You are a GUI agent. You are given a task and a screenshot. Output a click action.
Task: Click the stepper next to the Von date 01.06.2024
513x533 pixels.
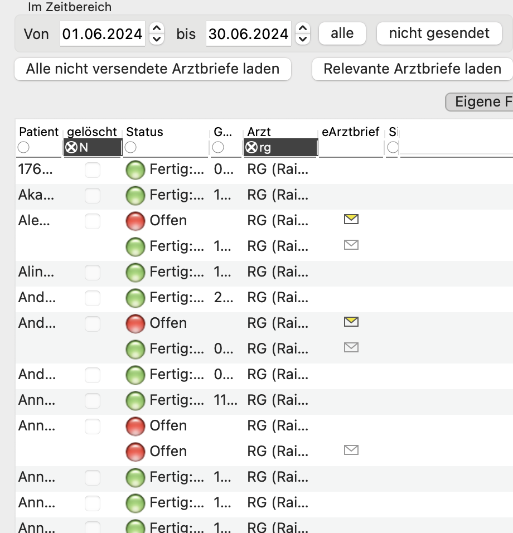click(156, 33)
